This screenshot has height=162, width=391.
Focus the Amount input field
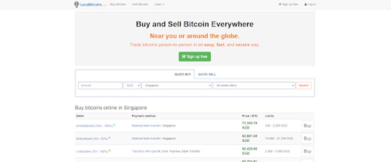(x=100, y=85)
